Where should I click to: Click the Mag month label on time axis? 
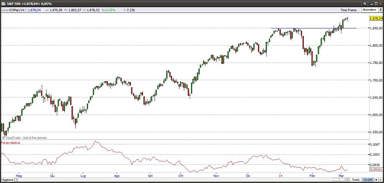tap(19, 176)
